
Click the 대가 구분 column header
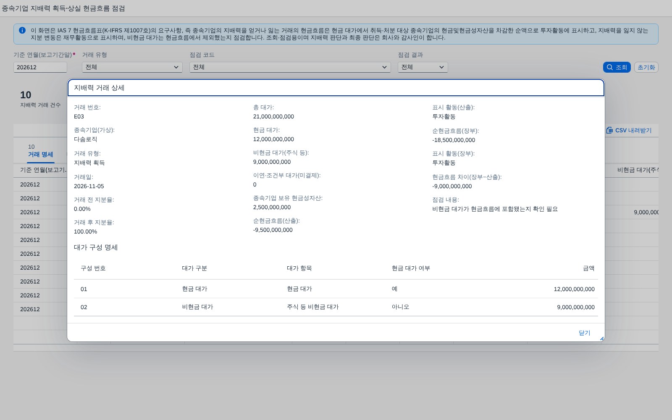[194, 268]
